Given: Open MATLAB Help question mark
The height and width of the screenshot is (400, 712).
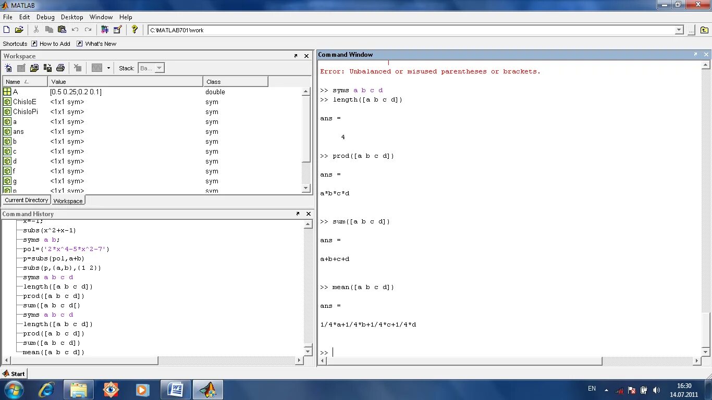Looking at the screenshot, I should tap(134, 30).
